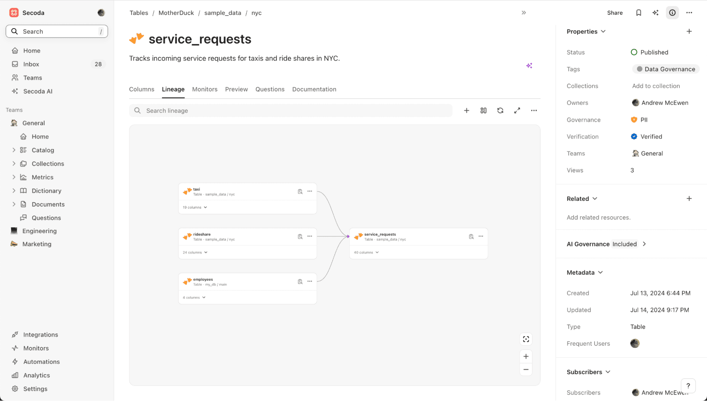The height and width of the screenshot is (401, 707).
Task: Open the user avatar in sidebar header
Action: (x=101, y=13)
